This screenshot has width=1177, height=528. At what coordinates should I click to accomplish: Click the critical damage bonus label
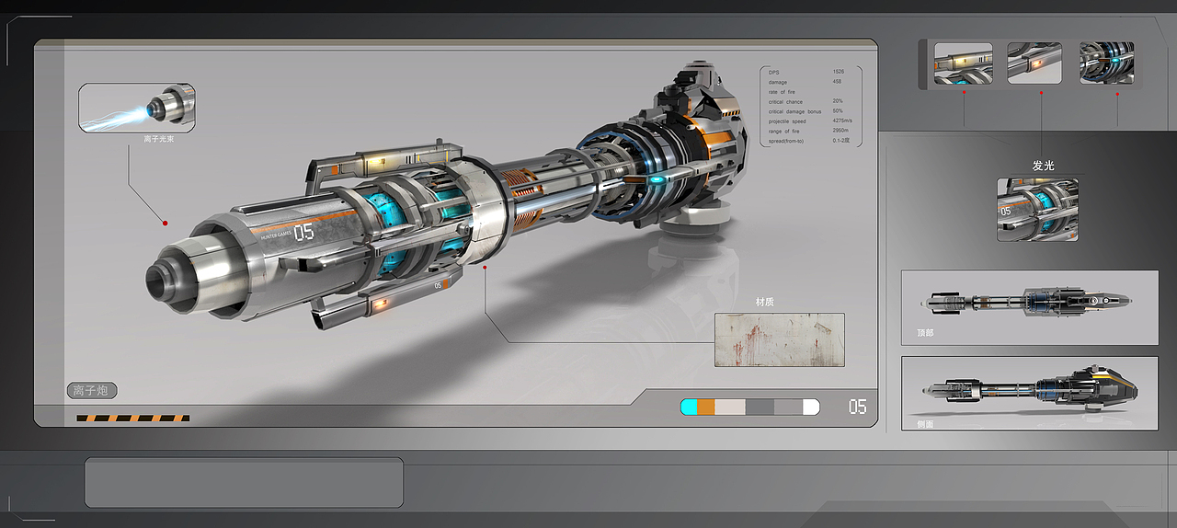click(795, 112)
